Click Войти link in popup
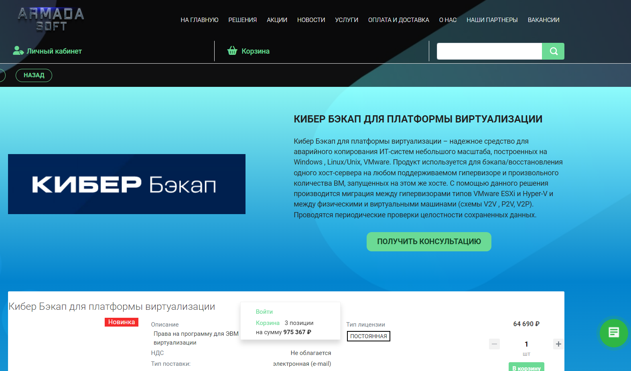The image size is (631, 371). [x=264, y=312]
